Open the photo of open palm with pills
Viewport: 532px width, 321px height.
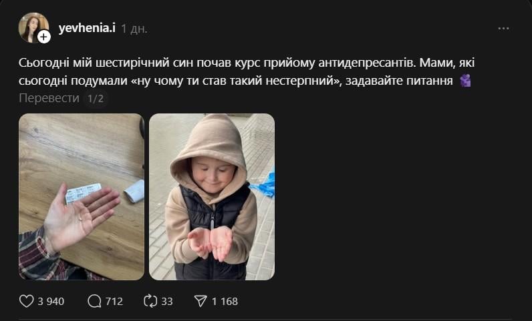[x=82, y=197]
